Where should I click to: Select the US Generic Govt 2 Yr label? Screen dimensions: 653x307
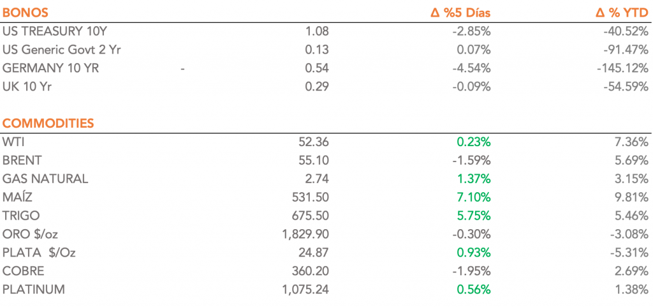(x=61, y=49)
